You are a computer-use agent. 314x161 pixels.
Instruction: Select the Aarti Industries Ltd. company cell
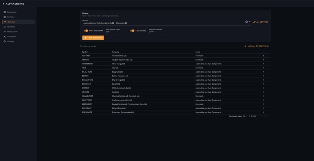(119, 56)
